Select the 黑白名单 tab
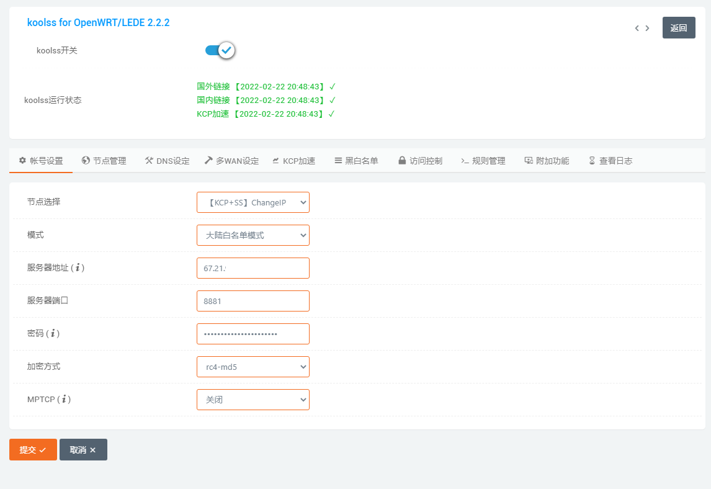The image size is (711, 489). (356, 161)
